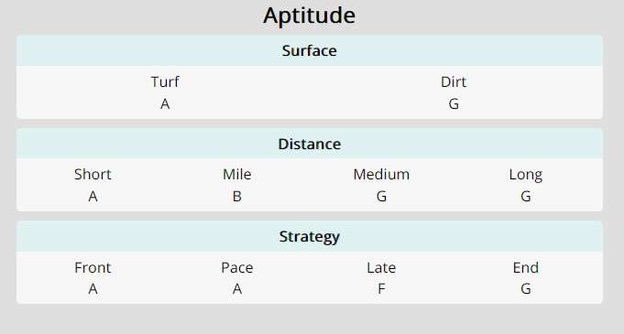Screen dimensions: 624x334
Task: Select the Distance section header
Action: pos(309,144)
